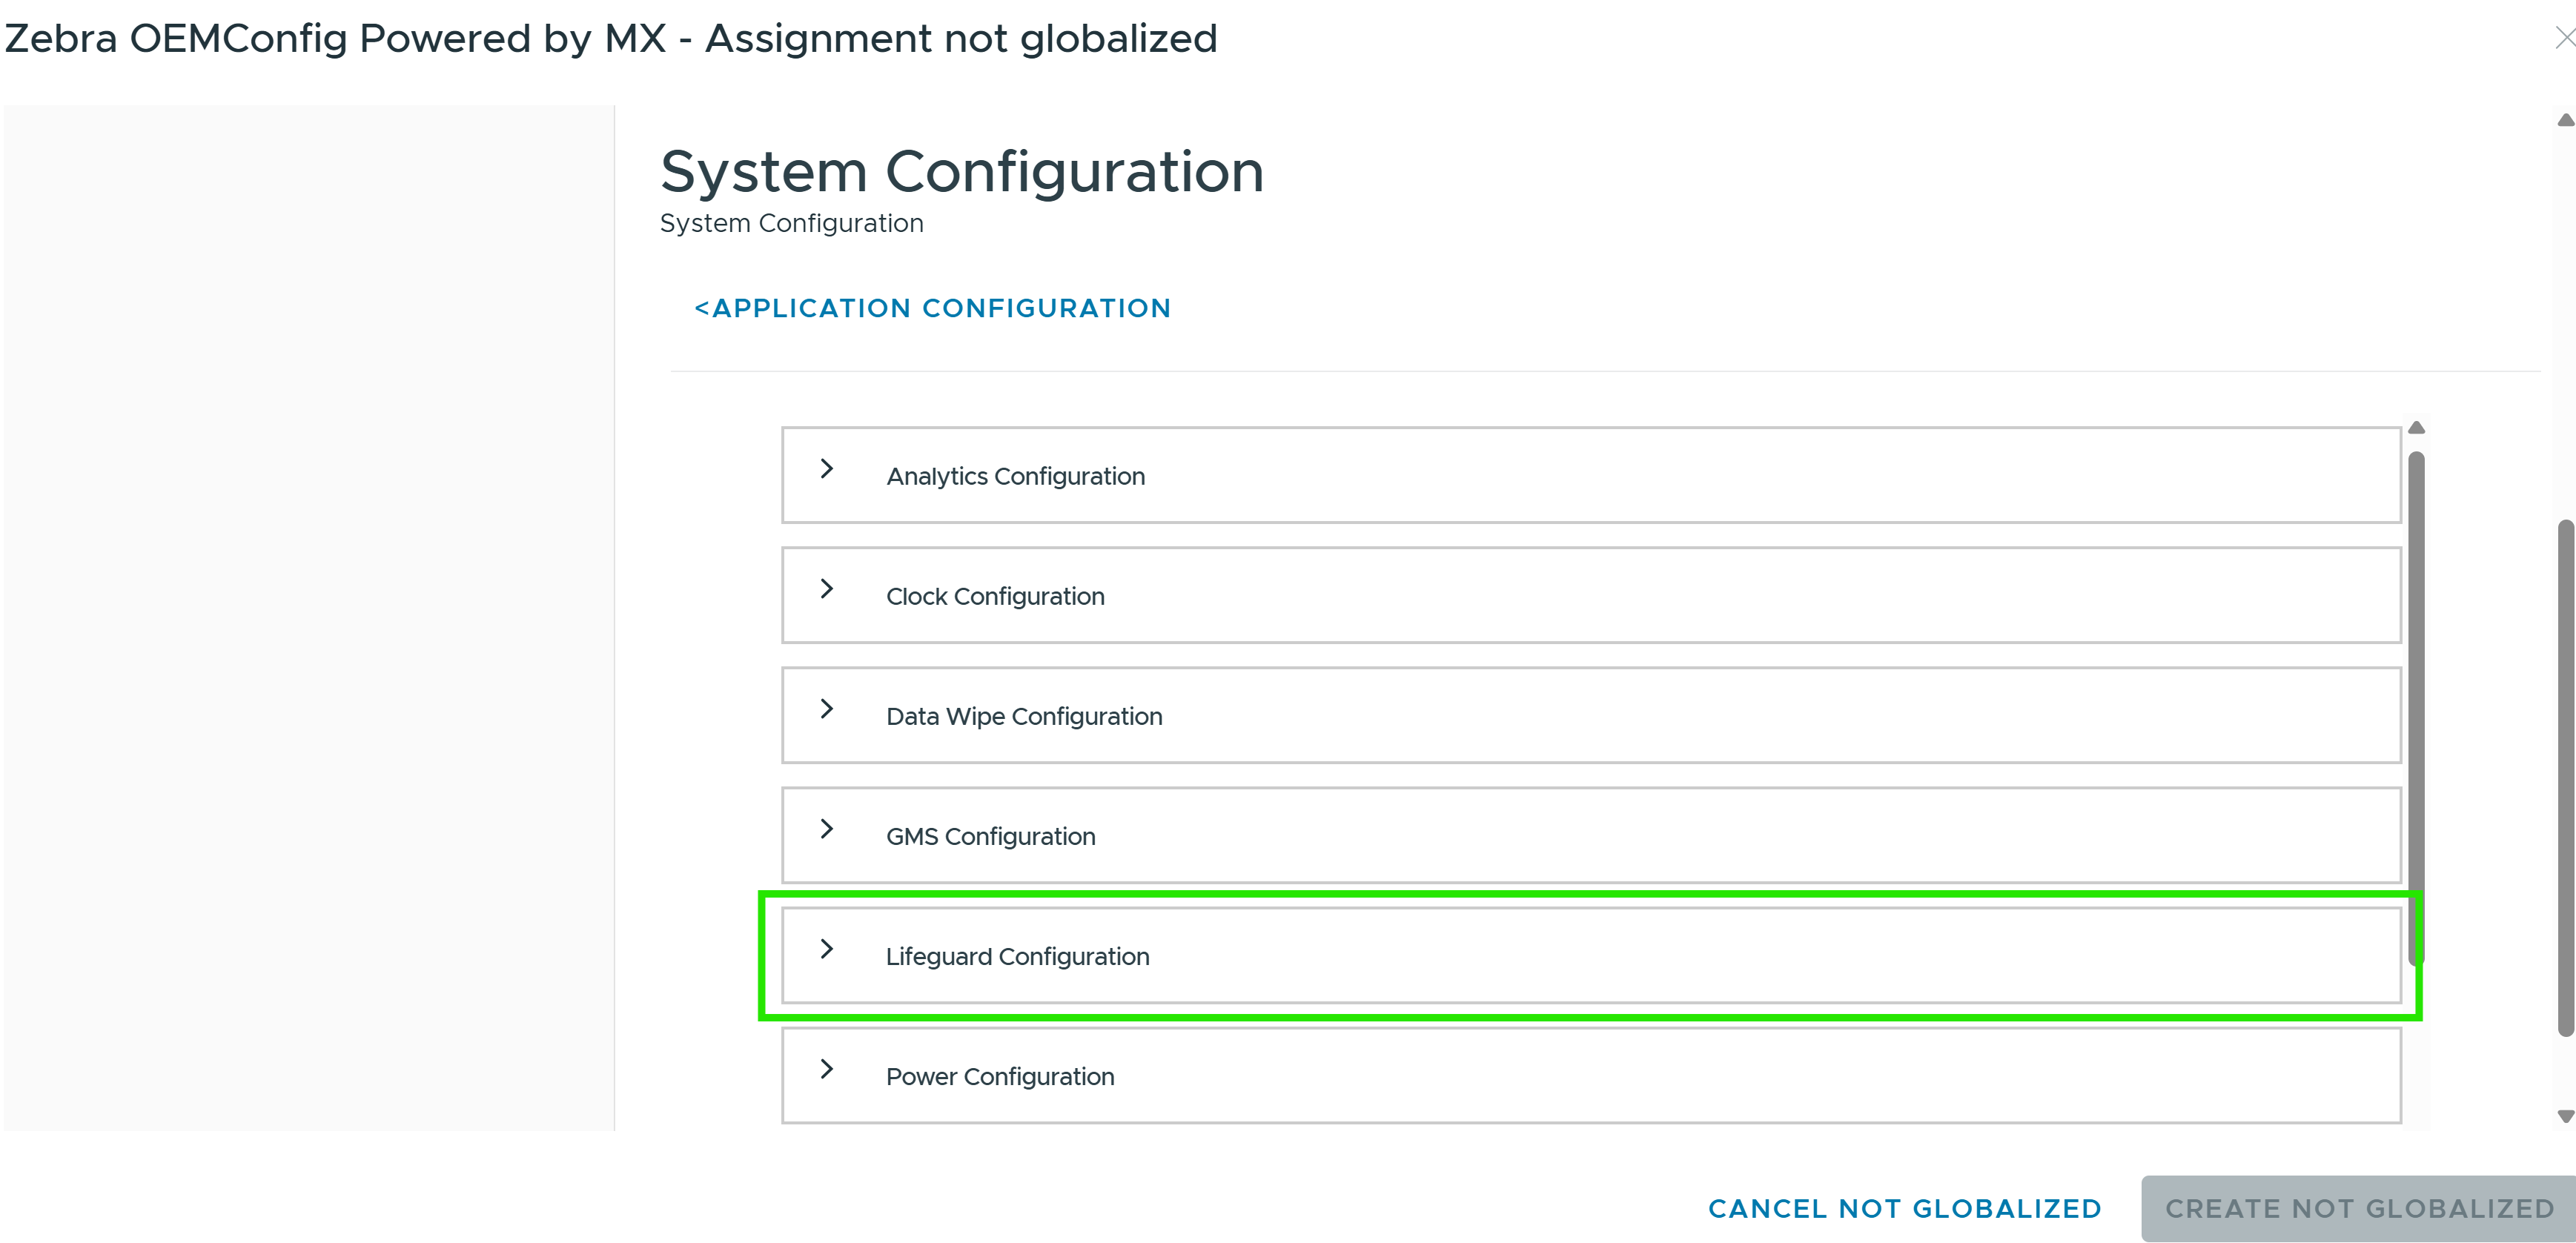This screenshot has height=1243, width=2576.
Task: Expand Analytics Configuration chevron
Action: pos(826,468)
